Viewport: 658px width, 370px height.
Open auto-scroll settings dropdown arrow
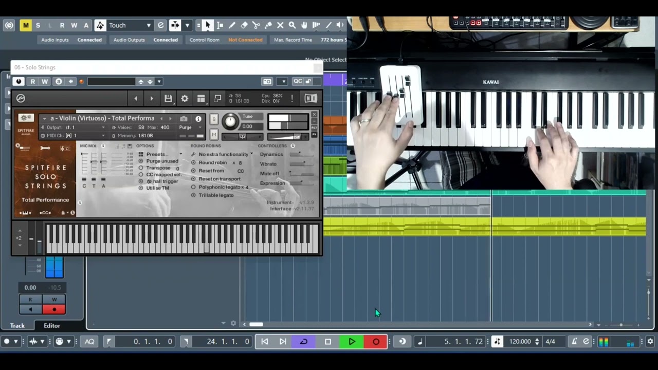187,25
